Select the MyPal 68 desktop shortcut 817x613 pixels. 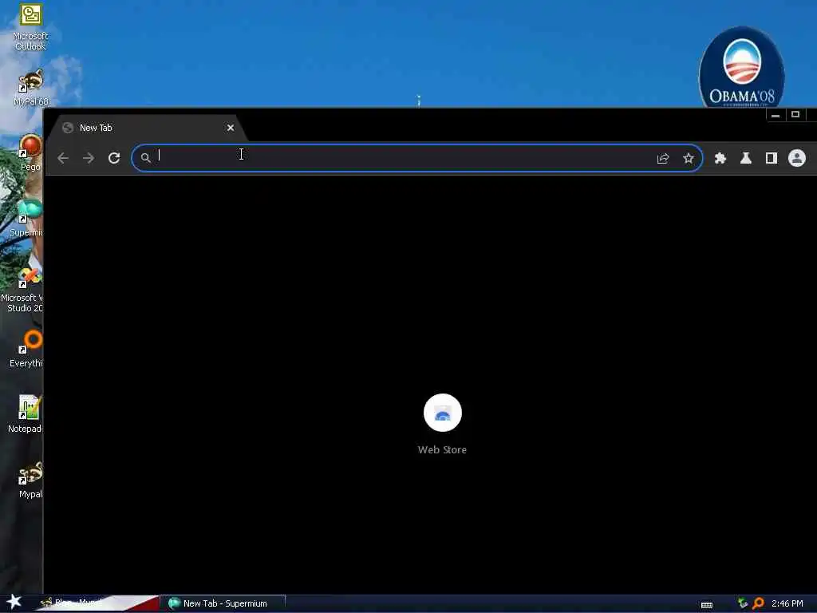pos(31,88)
